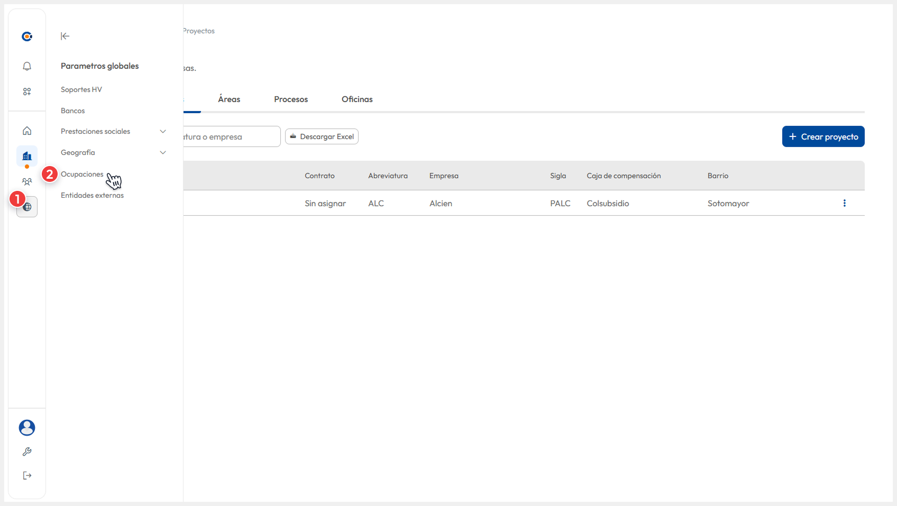
Task: Select Ocupaciones in the parameters menu
Action: pos(82,174)
